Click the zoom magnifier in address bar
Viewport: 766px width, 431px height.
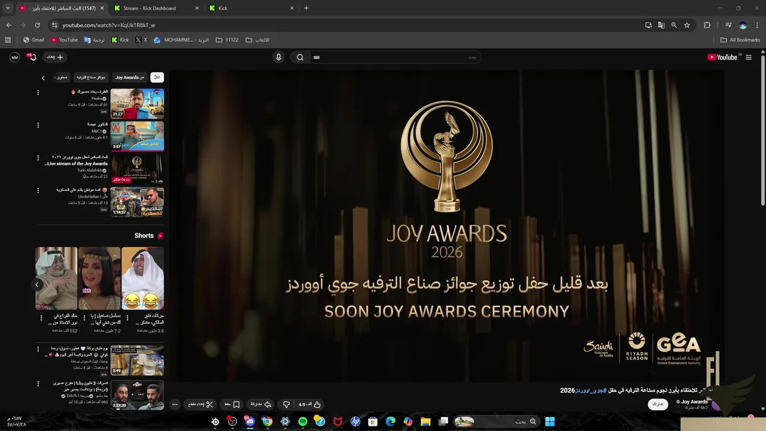click(674, 25)
